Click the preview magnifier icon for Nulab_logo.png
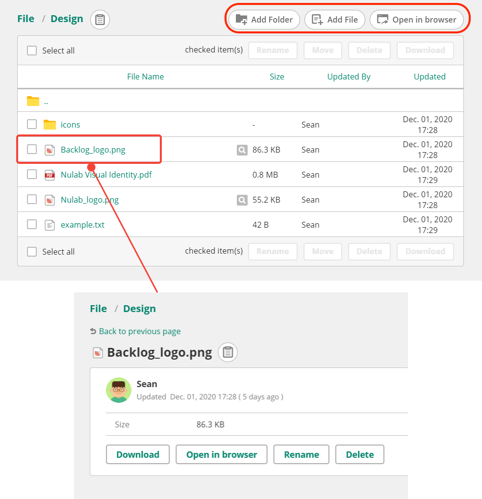482x499 pixels. [x=242, y=200]
